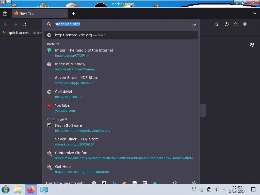Go to the address using the arrow button
Screen dimensions: 260x195
pos(194,24)
